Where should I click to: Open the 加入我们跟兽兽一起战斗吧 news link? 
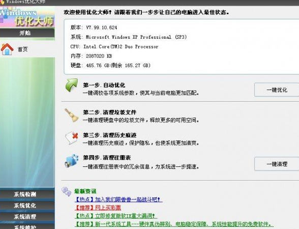[x=118, y=199]
